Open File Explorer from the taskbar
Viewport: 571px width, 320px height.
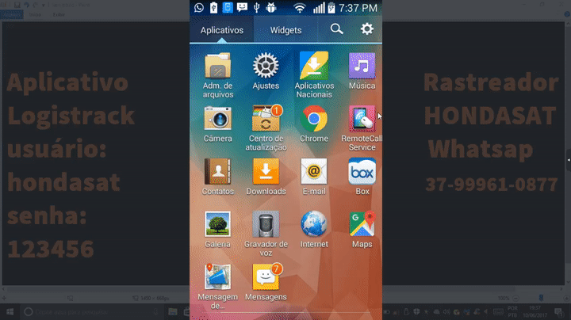tap(173, 312)
